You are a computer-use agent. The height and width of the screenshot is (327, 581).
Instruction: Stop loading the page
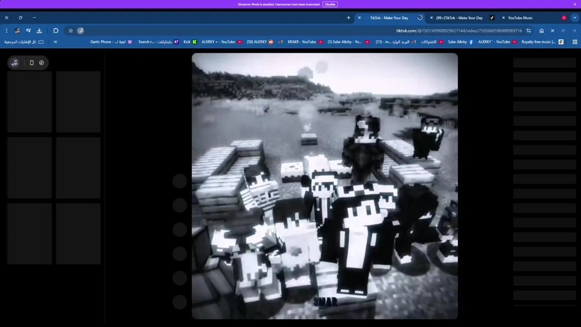point(552,31)
